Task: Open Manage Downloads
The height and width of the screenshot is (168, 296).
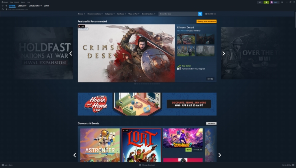Action: (x=148, y=165)
